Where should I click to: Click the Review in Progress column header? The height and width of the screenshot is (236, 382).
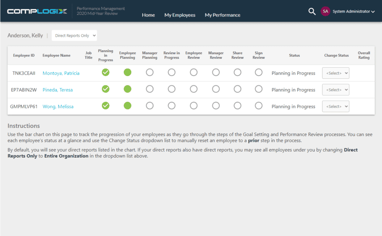pyautogui.click(x=171, y=55)
